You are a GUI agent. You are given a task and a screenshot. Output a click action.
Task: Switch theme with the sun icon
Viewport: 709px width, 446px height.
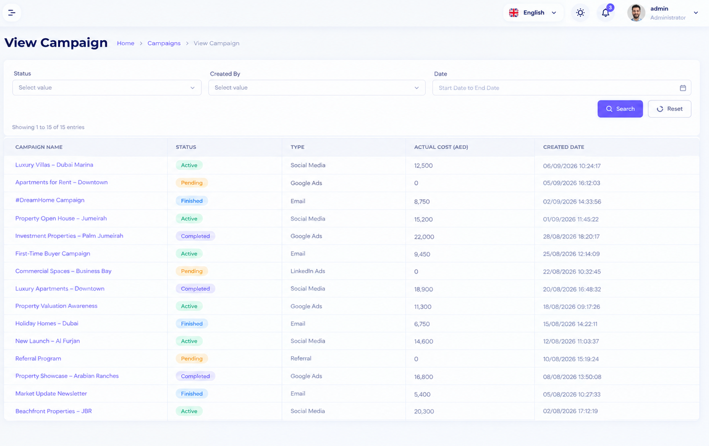[x=580, y=13]
